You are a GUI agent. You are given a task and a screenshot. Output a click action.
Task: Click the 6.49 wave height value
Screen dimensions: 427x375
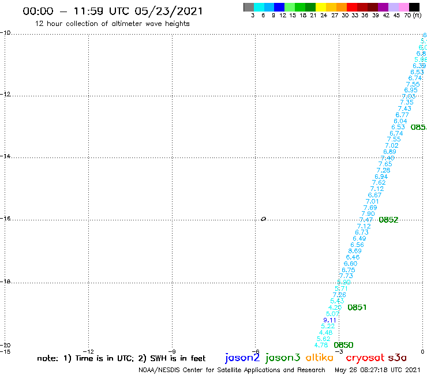tap(359, 238)
